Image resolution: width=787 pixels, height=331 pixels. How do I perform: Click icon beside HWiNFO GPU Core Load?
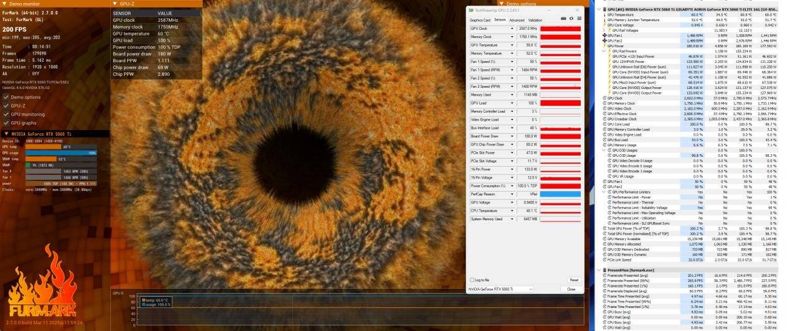point(604,124)
